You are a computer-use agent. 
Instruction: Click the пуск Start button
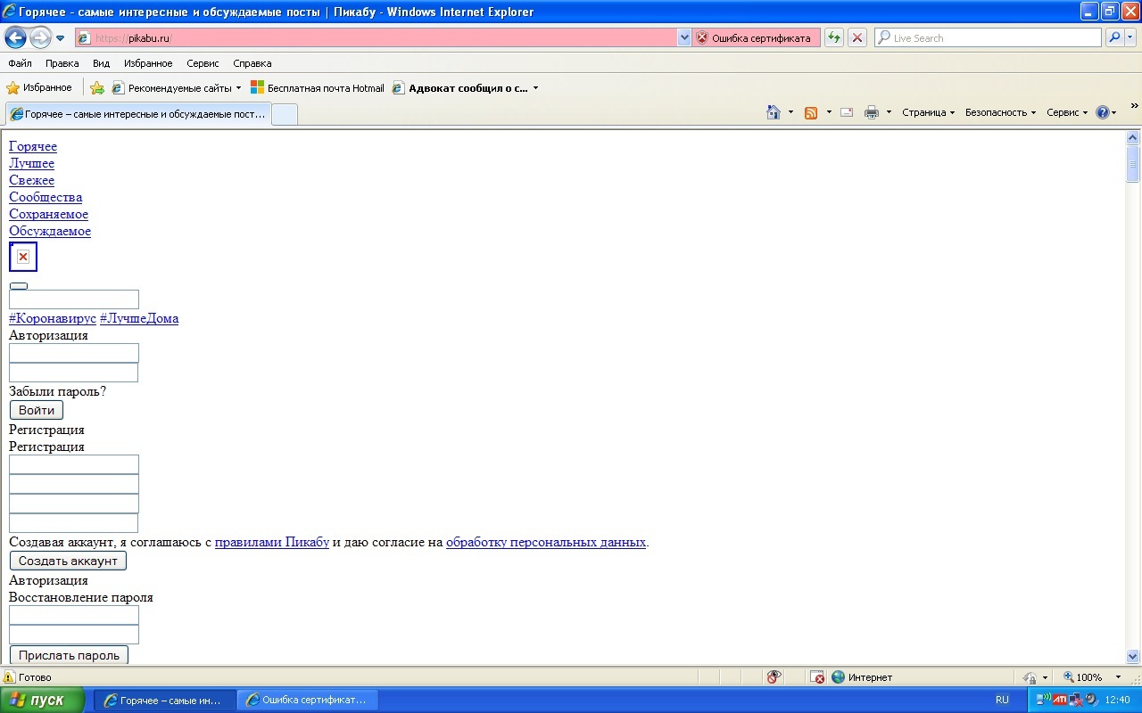(x=43, y=700)
